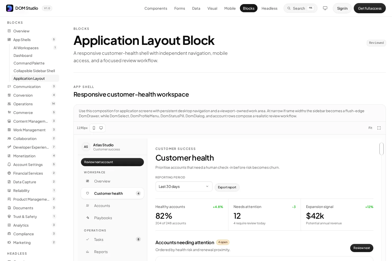Open the Collapsible Sidebar Shell link

pos(35,71)
